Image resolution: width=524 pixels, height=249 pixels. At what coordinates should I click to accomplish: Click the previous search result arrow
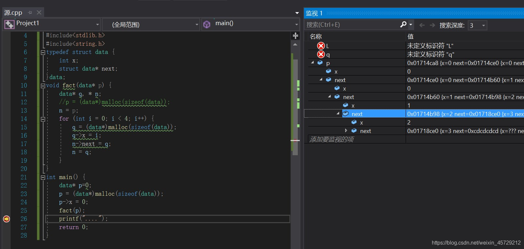pos(422,25)
